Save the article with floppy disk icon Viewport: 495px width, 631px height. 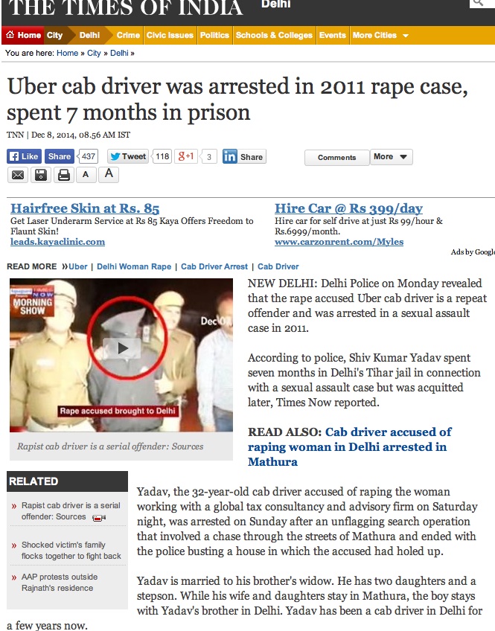41,175
